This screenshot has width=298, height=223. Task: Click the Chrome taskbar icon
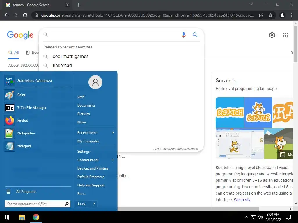36,217
